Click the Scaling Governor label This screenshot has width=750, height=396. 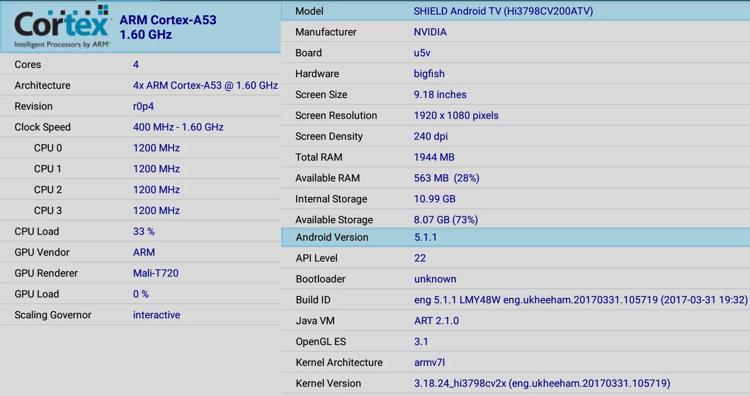click(53, 315)
